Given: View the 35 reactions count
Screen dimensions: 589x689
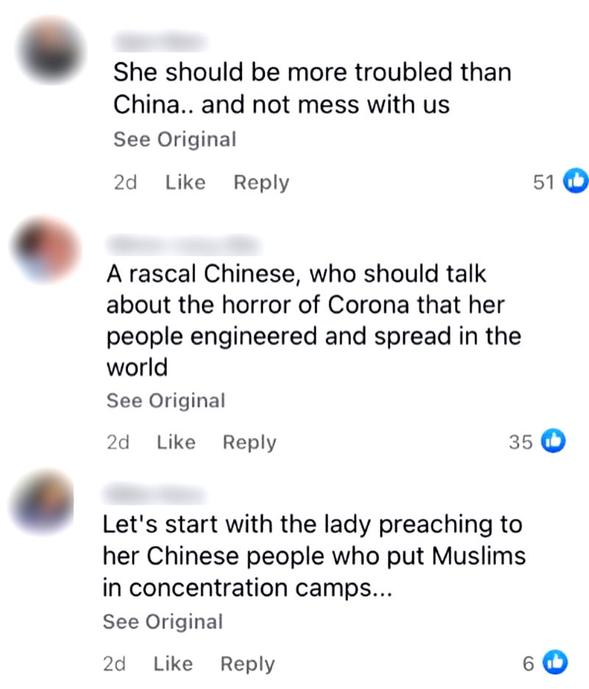Looking at the screenshot, I should point(521,442).
